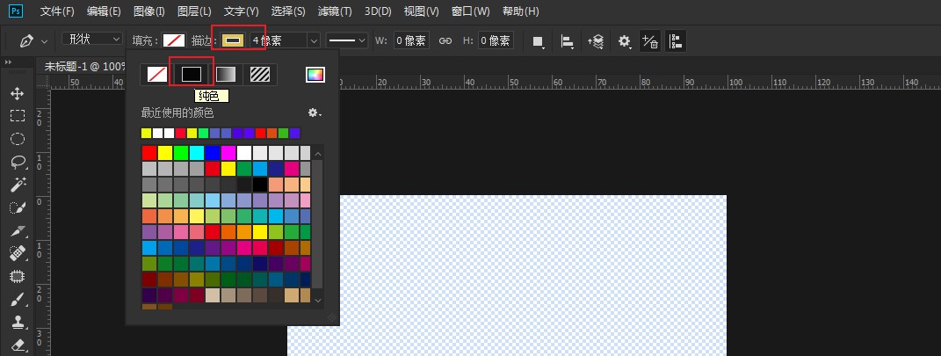Select the Eraser tool

click(18, 345)
